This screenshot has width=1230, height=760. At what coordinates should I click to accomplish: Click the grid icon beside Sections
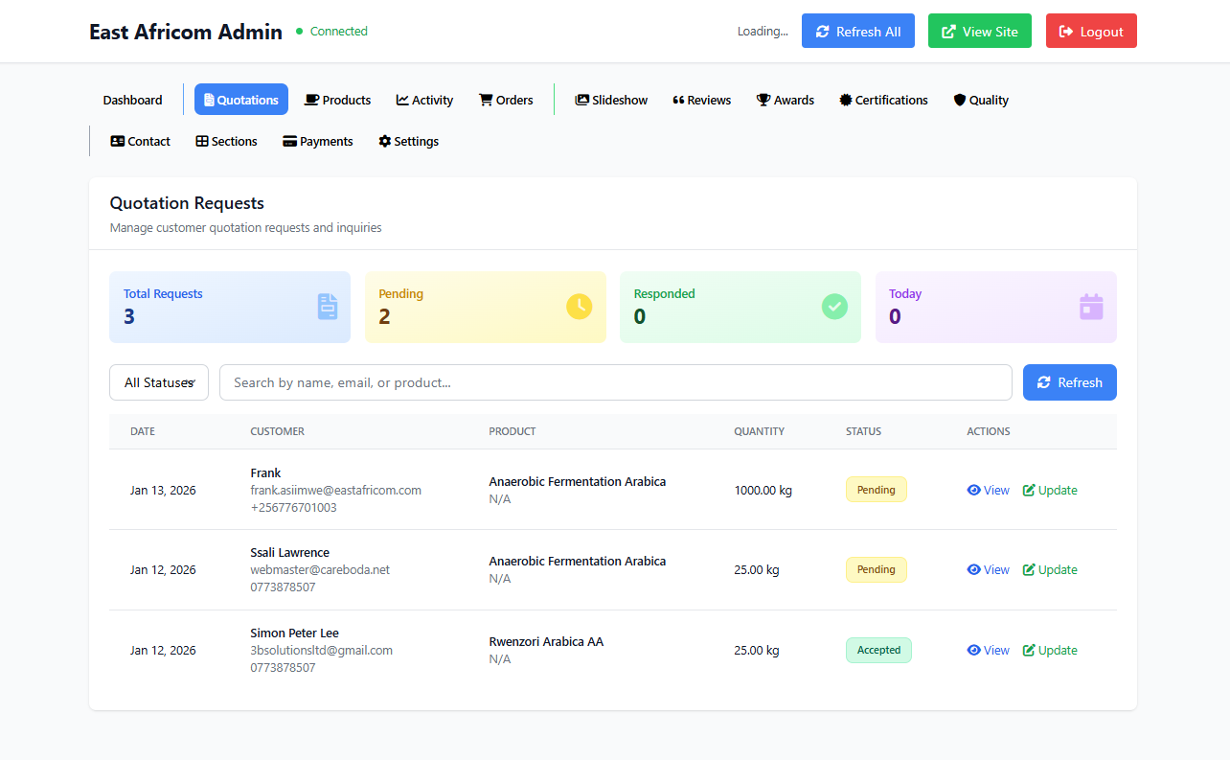pyautogui.click(x=202, y=141)
